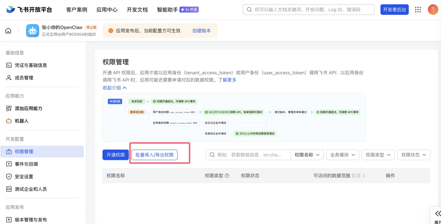Click the 操作 column header
This screenshot has height=224, width=441.
tap(390, 176)
